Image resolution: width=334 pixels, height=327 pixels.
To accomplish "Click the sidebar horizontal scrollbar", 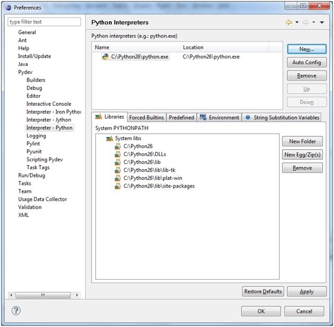I will 44,295.
